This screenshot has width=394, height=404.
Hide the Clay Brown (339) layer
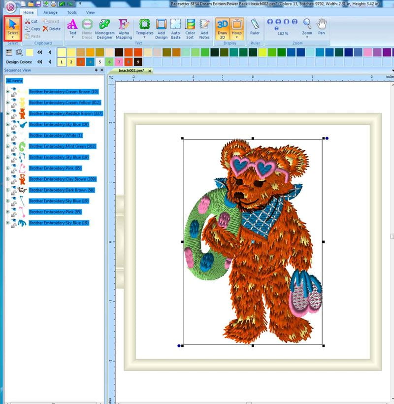coord(14,176)
